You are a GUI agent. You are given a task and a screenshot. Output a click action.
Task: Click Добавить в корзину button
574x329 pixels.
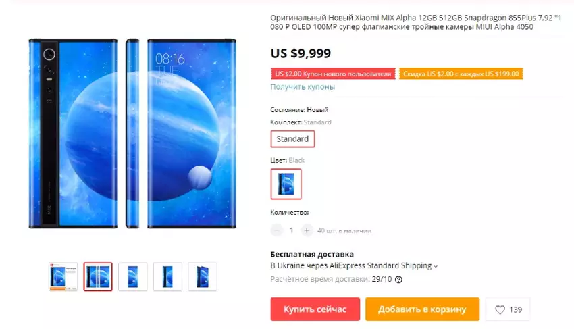(x=422, y=309)
